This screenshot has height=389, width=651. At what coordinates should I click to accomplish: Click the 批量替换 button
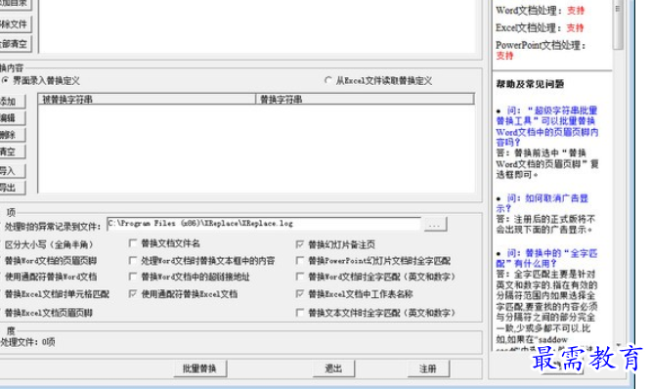pos(200,368)
